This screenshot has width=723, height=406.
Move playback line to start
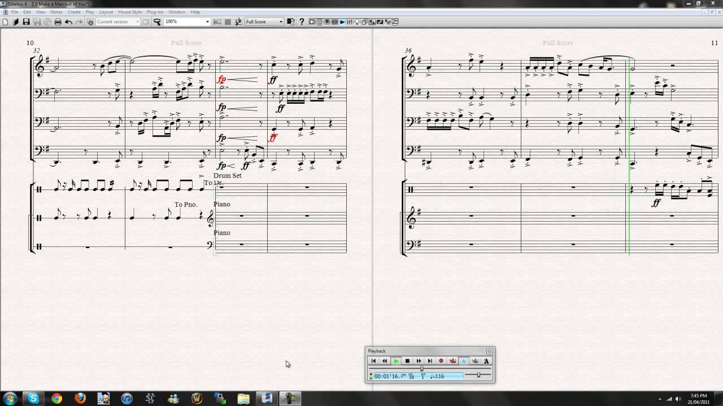point(373,361)
